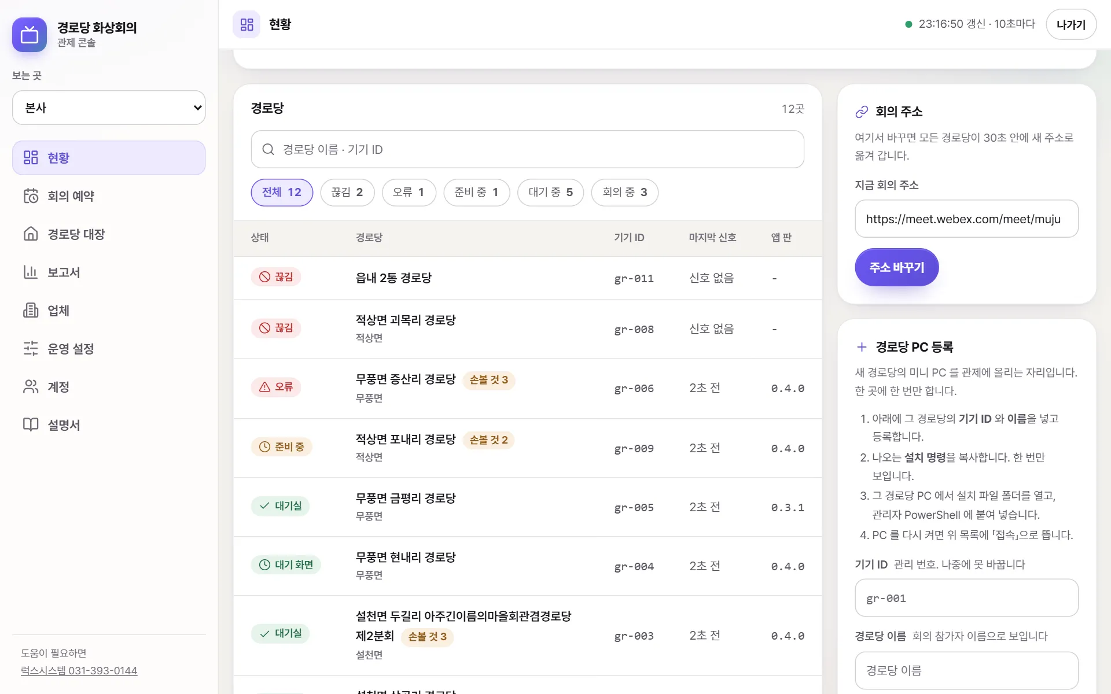Click the 주소 바꾸기 button
The height and width of the screenshot is (694, 1111).
tap(896, 267)
